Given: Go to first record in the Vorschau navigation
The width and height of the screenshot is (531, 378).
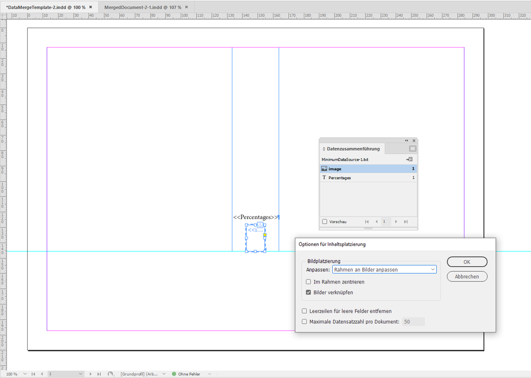Looking at the screenshot, I should (x=366, y=222).
